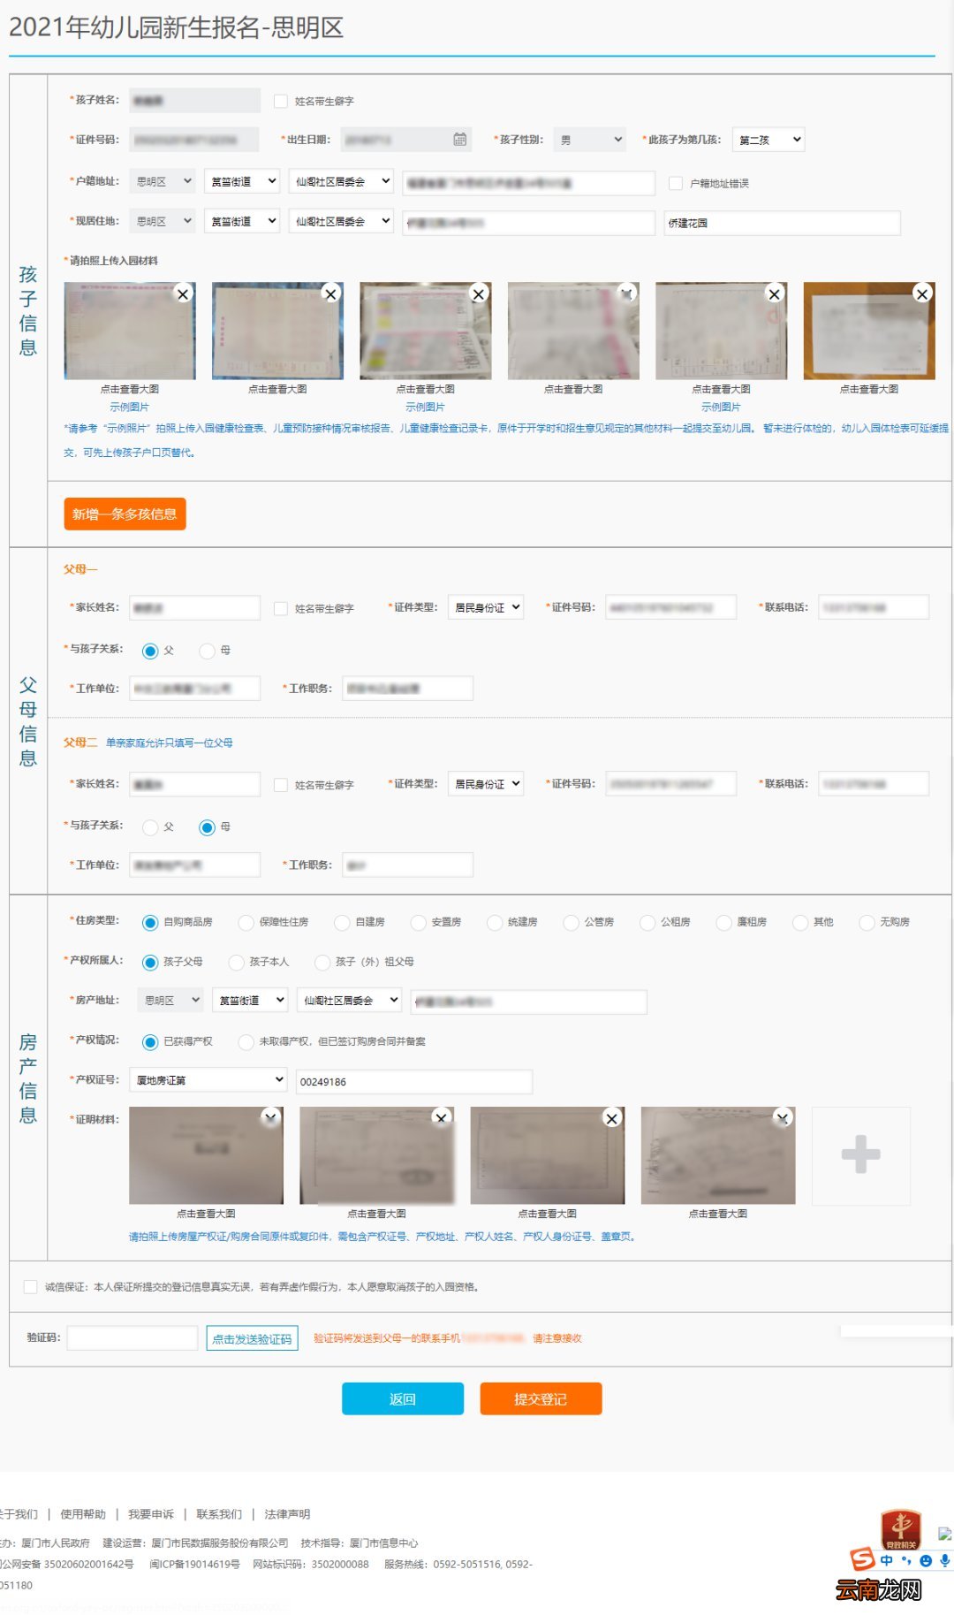Click the red 党政机关 badge icon
Viewport: 954px width, 1615px height.
(901, 1530)
